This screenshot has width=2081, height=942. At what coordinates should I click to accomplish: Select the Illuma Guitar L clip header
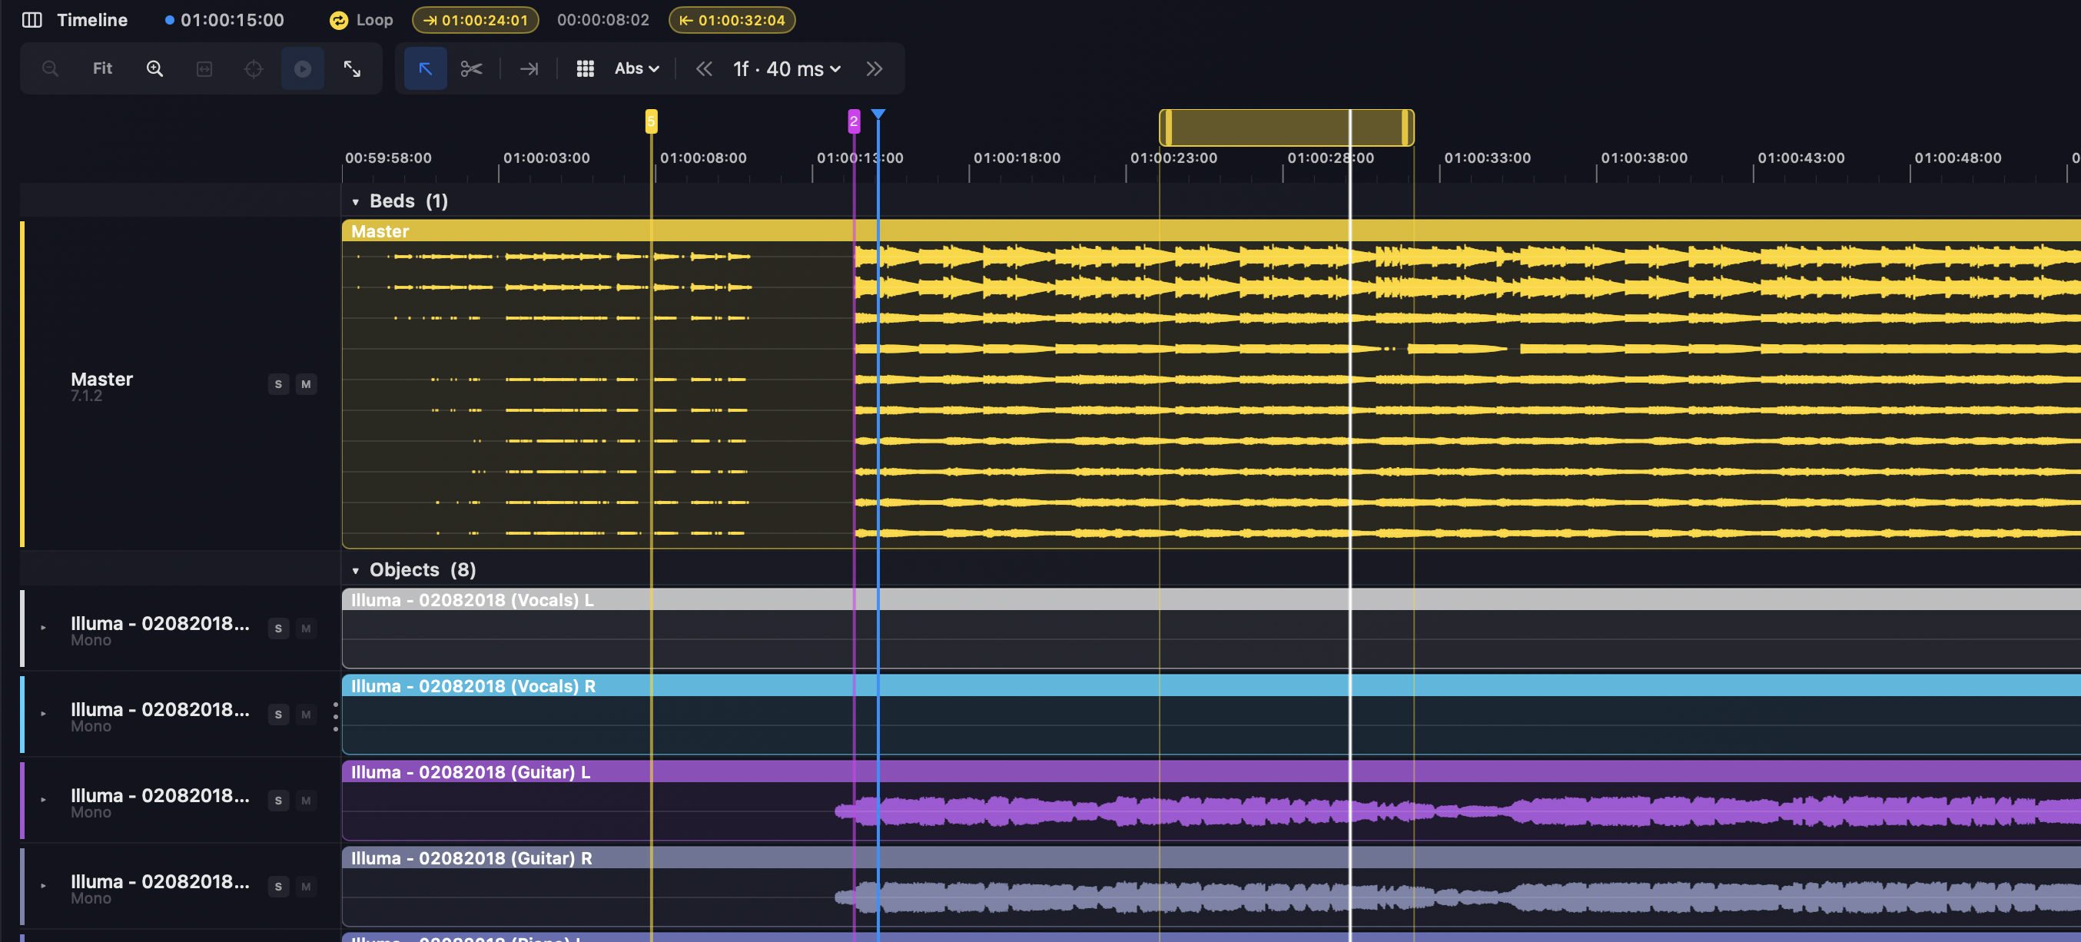coord(1211,772)
